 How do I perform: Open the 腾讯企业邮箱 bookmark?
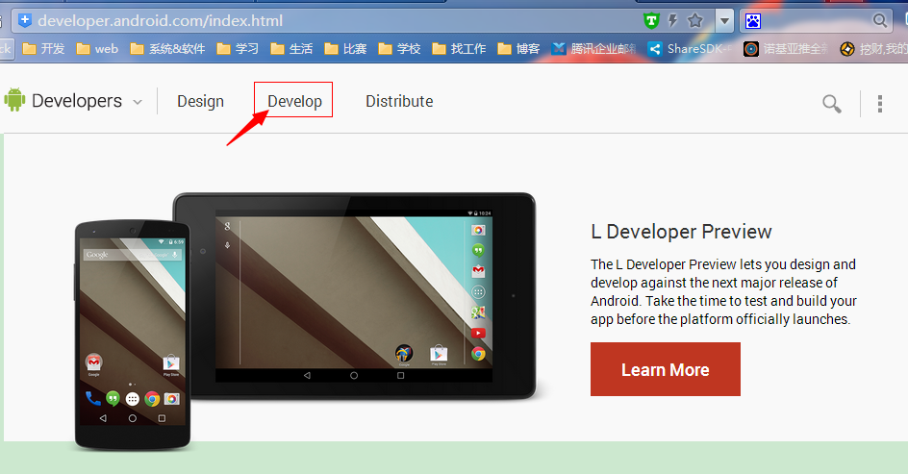[x=593, y=49]
